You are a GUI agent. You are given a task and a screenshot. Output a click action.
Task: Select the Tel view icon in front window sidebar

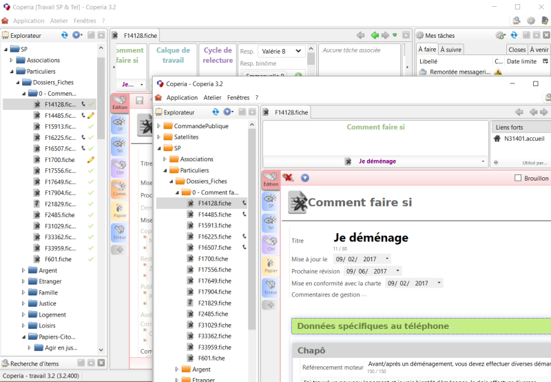[271, 222]
